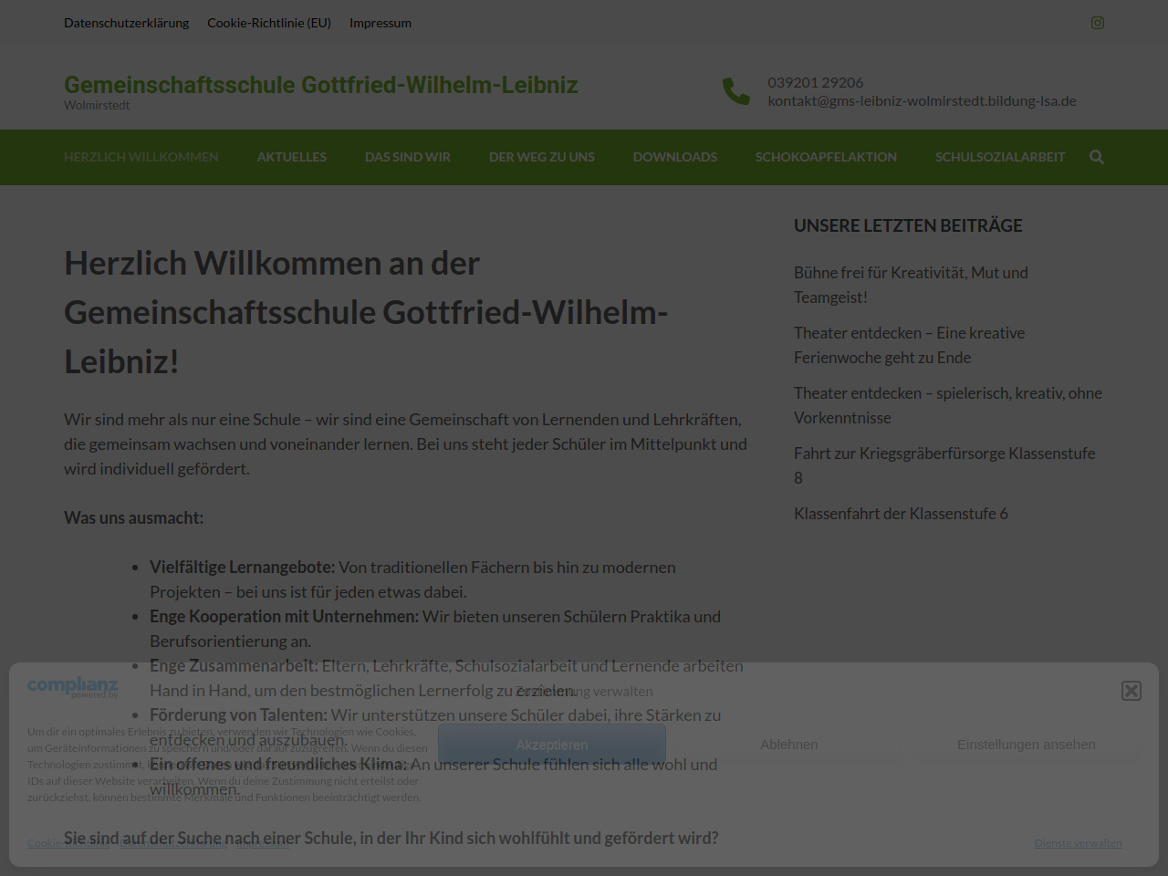
Task: Open the Downloads menu item
Action: pos(674,157)
